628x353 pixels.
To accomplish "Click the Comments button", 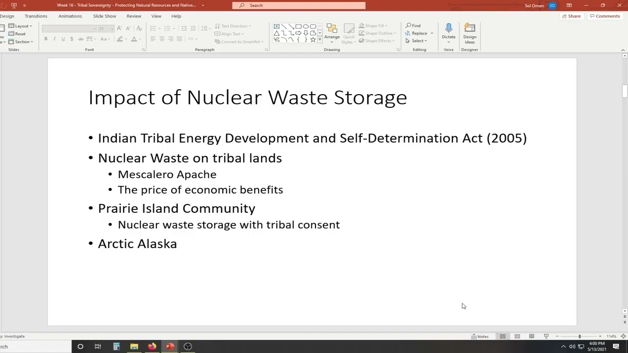I will click(605, 16).
